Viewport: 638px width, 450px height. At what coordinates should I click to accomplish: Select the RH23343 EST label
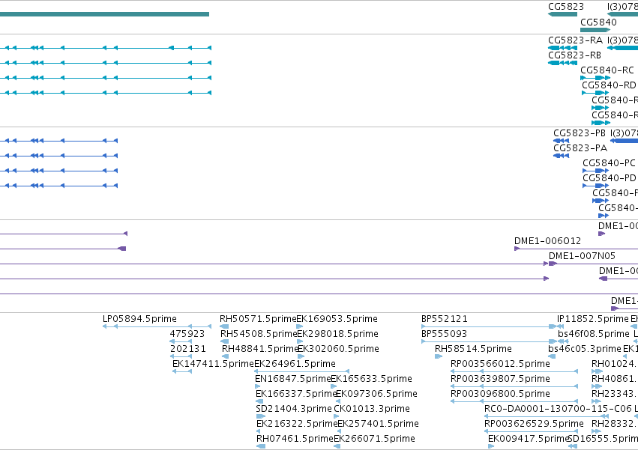(x=615, y=394)
